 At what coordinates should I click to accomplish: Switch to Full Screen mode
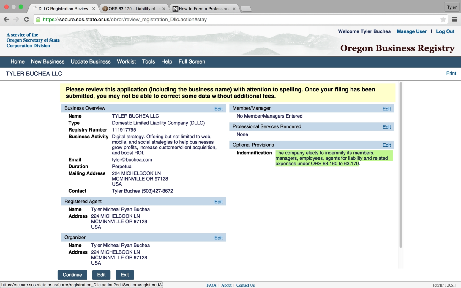coord(192,62)
